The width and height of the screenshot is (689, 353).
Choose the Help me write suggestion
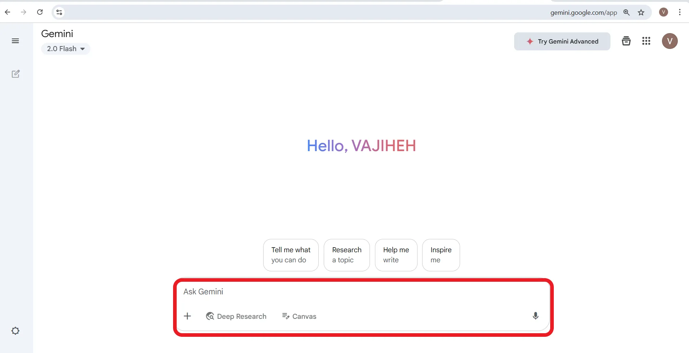pyautogui.click(x=396, y=255)
